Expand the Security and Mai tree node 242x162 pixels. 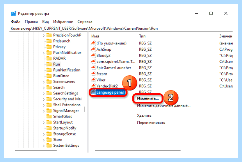[44, 100]
